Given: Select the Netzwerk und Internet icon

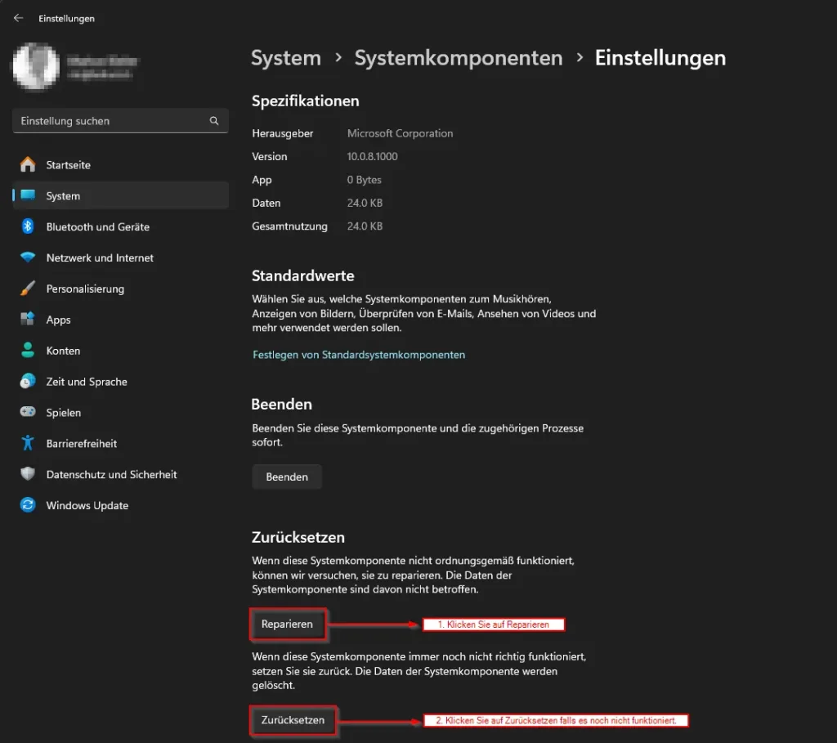Looking at the screenshot, I should point(28,257).
